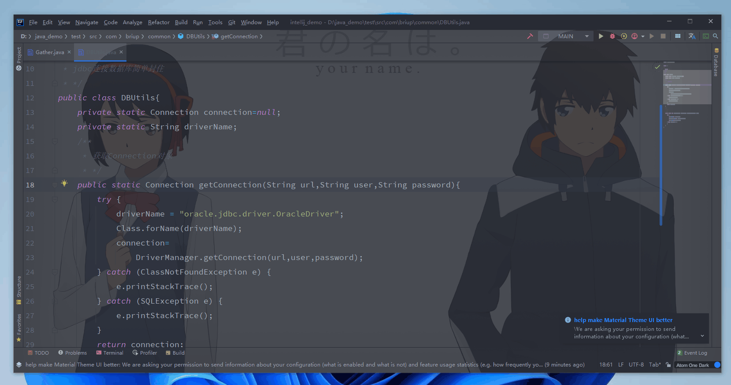Run with Coverage icon in toolbar
Image resolution: width=731 pixels, height=385 pixels.
623,36
